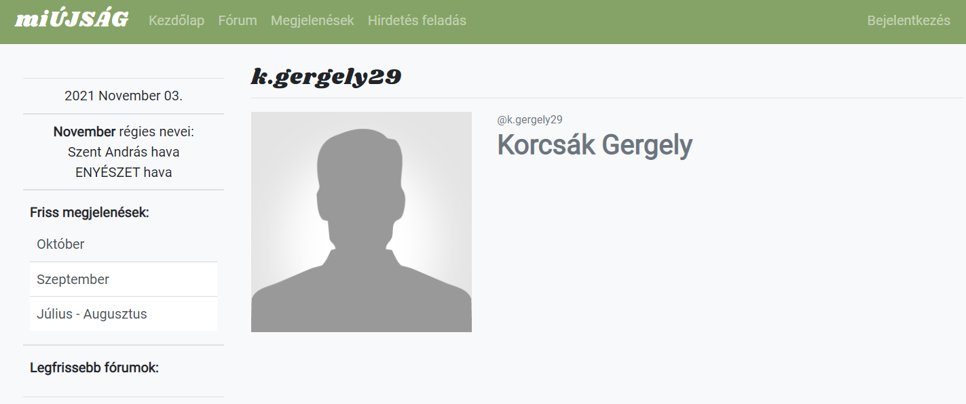Click the Szent András hava text
966x404 pixels.
124,152
